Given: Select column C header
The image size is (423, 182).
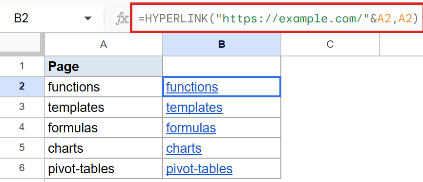Looking at the screenshot, I should click(x=330, y=44).
